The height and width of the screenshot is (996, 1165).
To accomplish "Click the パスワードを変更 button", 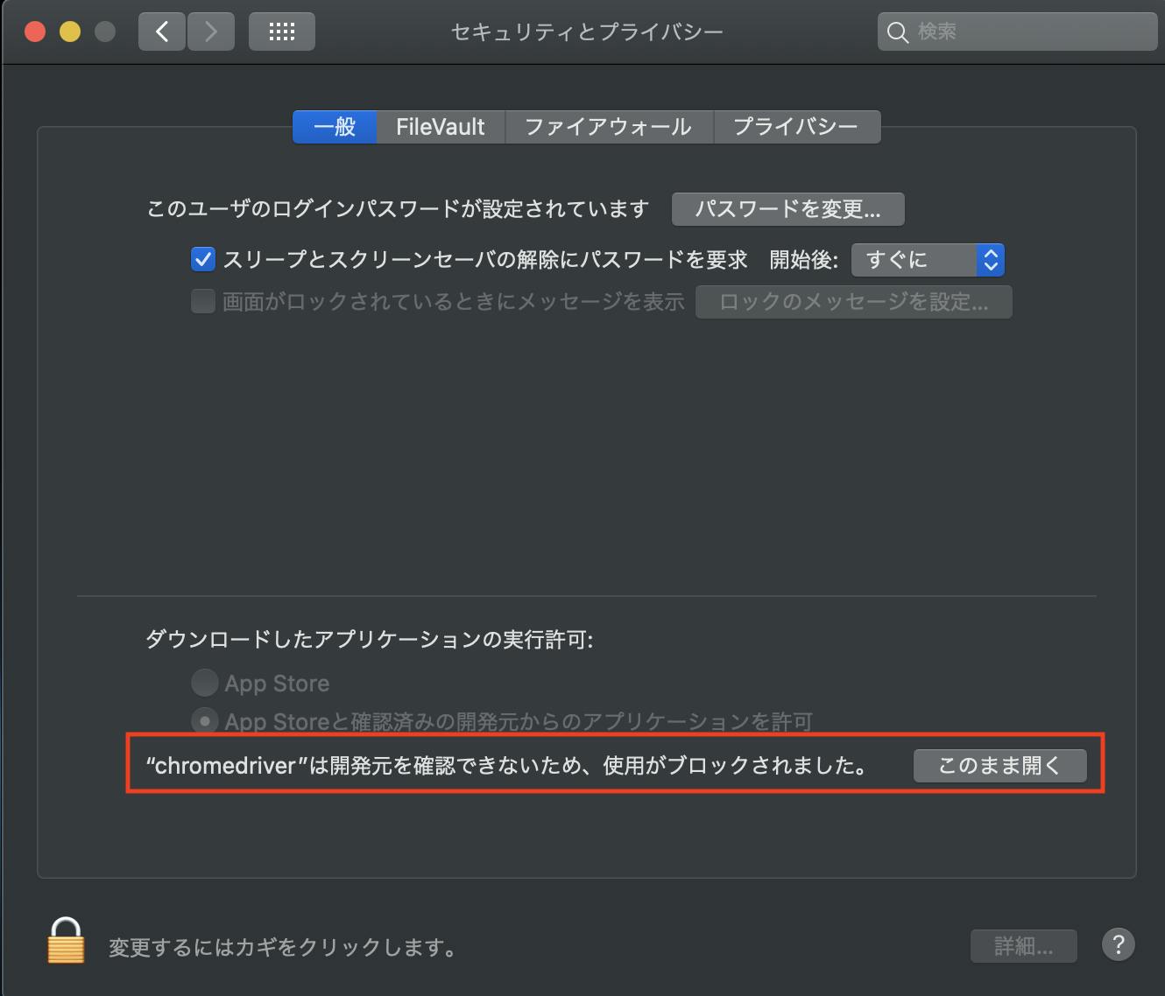I will click(787, 208).
